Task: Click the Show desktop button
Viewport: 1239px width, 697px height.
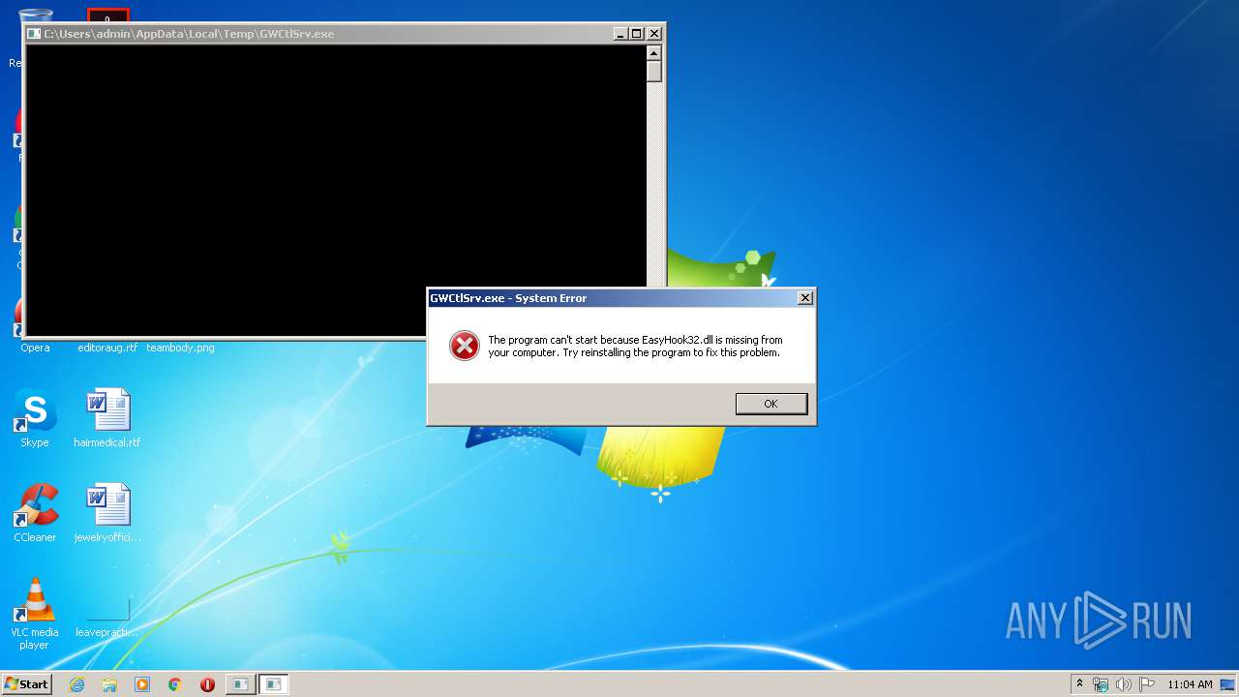Action: [1228, 684]
